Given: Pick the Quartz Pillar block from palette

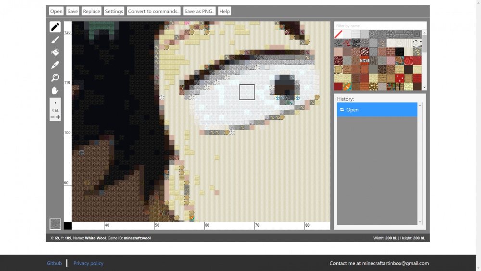Looking at the screenshot, I should 408,43.
